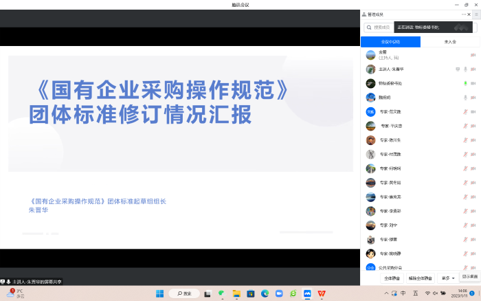Open the Windows Start menu
Image resolution: width=481 pixels, height=301 pixels.
(160, 293)
